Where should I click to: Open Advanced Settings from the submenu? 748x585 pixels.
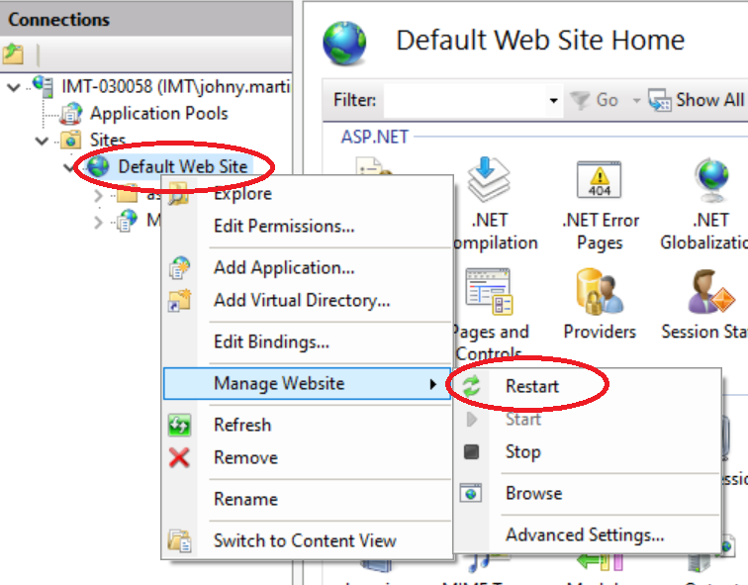coord(585,535)
